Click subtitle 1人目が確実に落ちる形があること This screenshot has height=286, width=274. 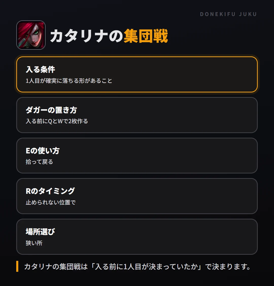click(x=69, y=81)
